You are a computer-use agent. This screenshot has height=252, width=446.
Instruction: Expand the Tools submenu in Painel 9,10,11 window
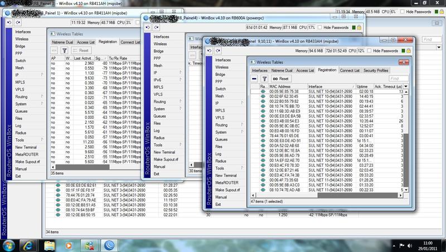click(243, 168)
